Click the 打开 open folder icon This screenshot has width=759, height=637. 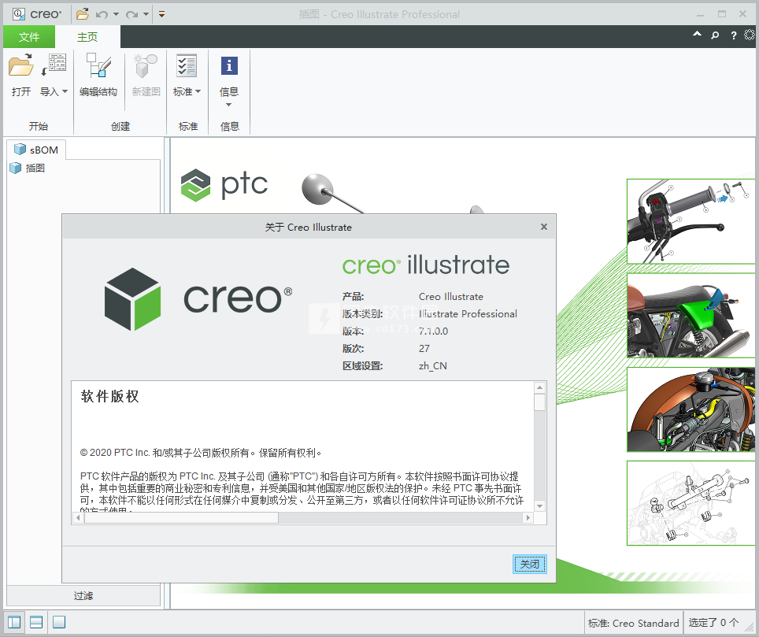[x=20, y=66]
